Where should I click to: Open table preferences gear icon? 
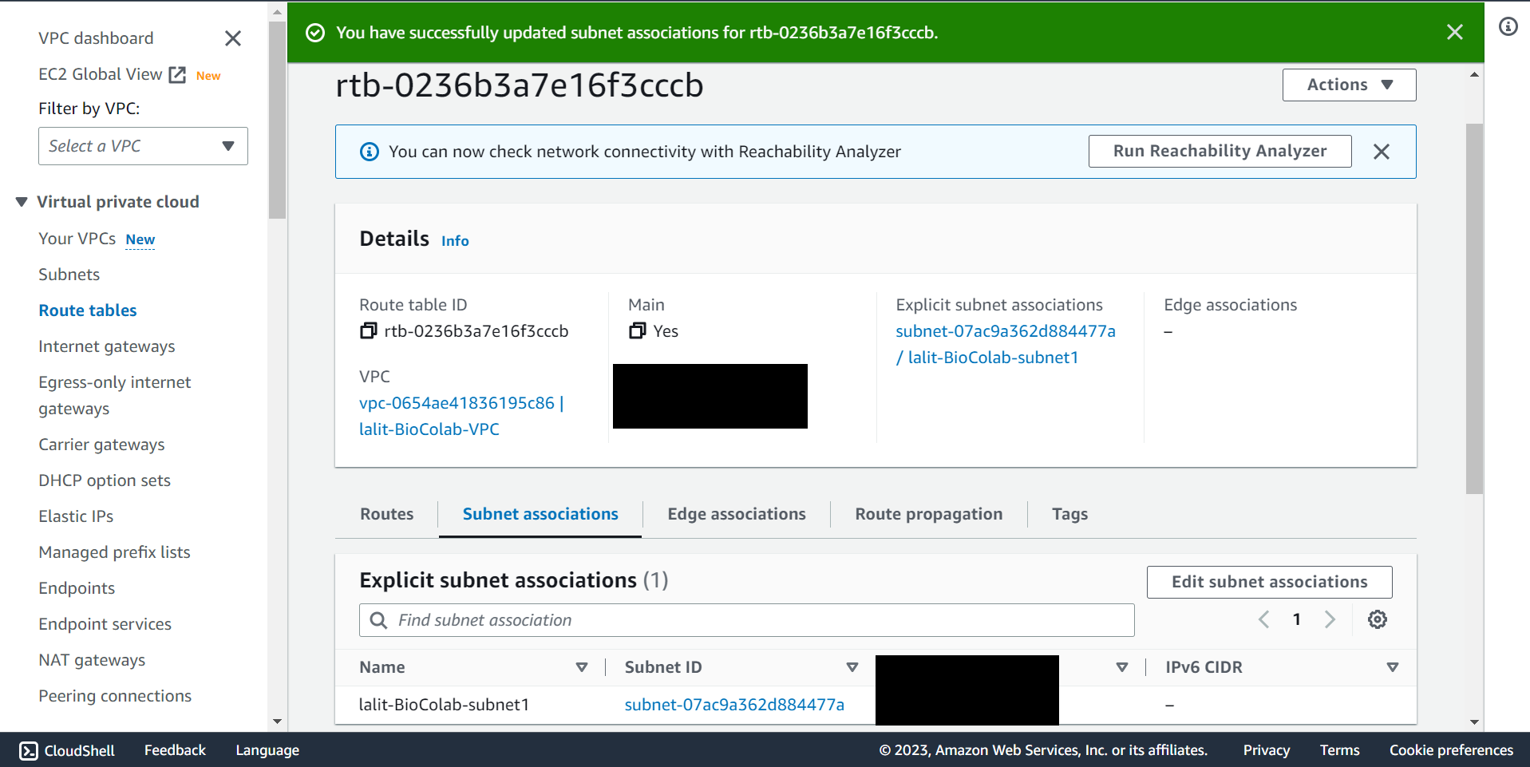[x=1378, y=619]
